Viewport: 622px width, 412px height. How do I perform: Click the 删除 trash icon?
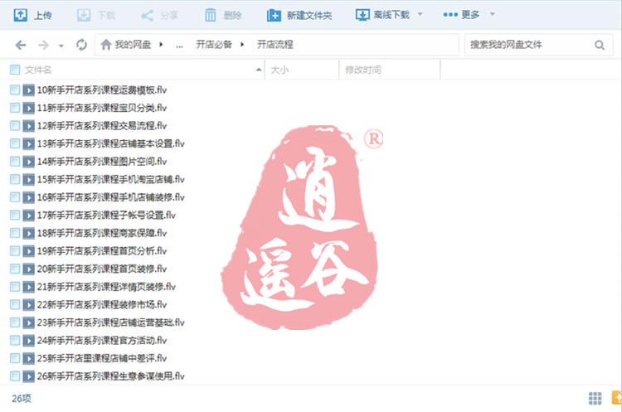pyautogui.click(x=211, y=15)
